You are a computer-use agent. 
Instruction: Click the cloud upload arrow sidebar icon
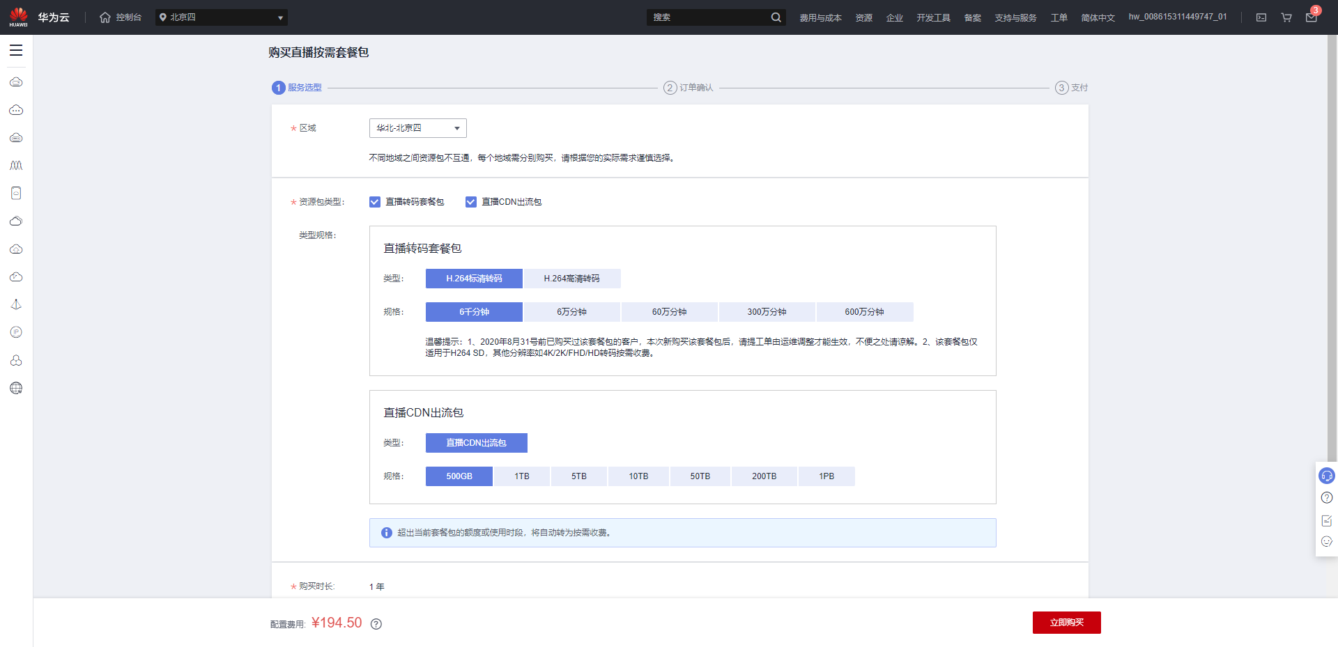pos(16,249)
